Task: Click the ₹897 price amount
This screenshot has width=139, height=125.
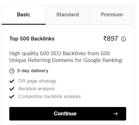Action: [110, 39]
